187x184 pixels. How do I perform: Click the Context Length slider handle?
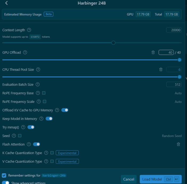point(113,43)
